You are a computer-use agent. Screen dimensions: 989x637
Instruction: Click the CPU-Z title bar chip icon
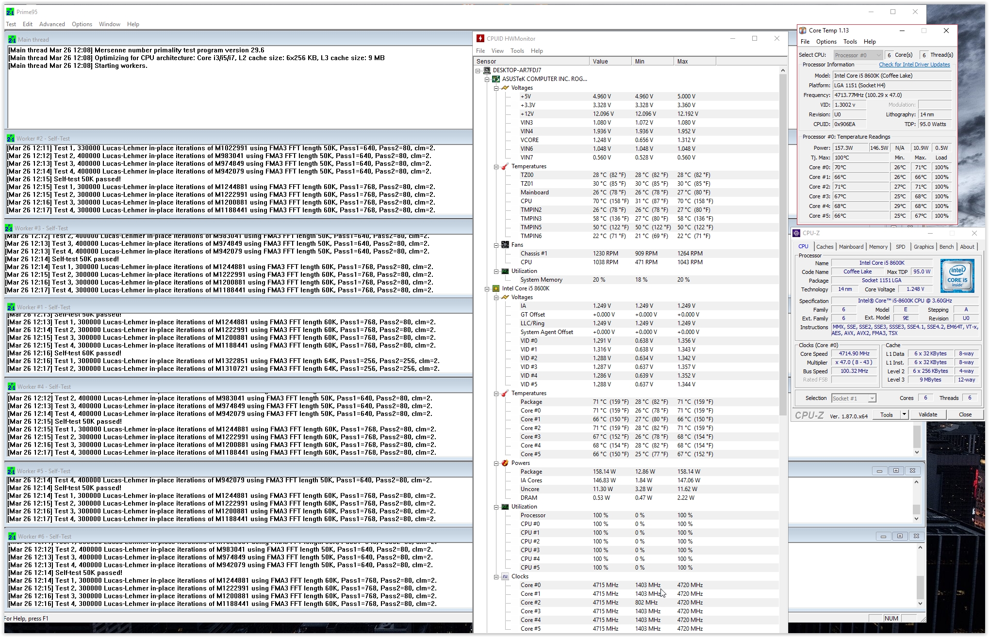[x=796, y=233]
